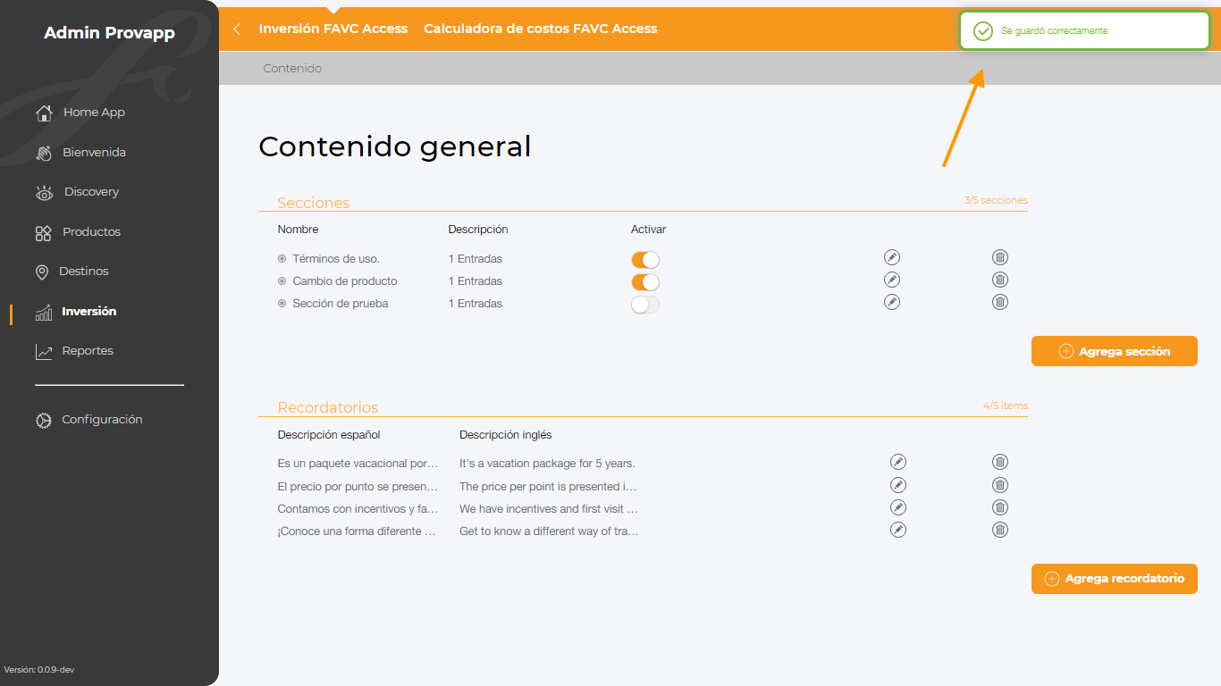Dismiss the Se guardó correctamente notification

coord(1084,31)
